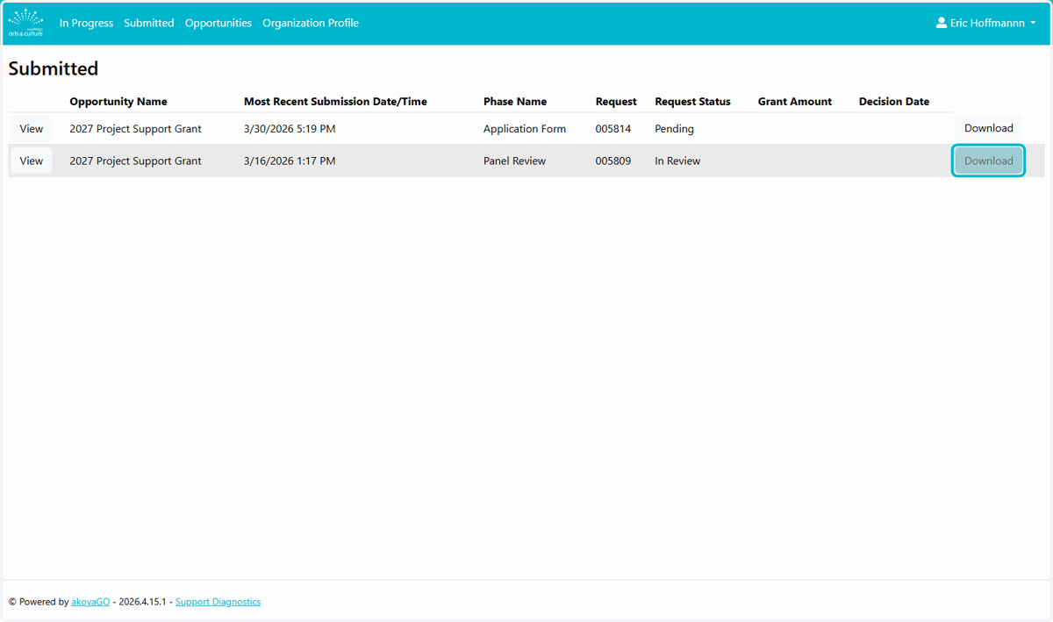
Task: Click the Most Recent Submission Date/Time header
Action: click(335, 102)
